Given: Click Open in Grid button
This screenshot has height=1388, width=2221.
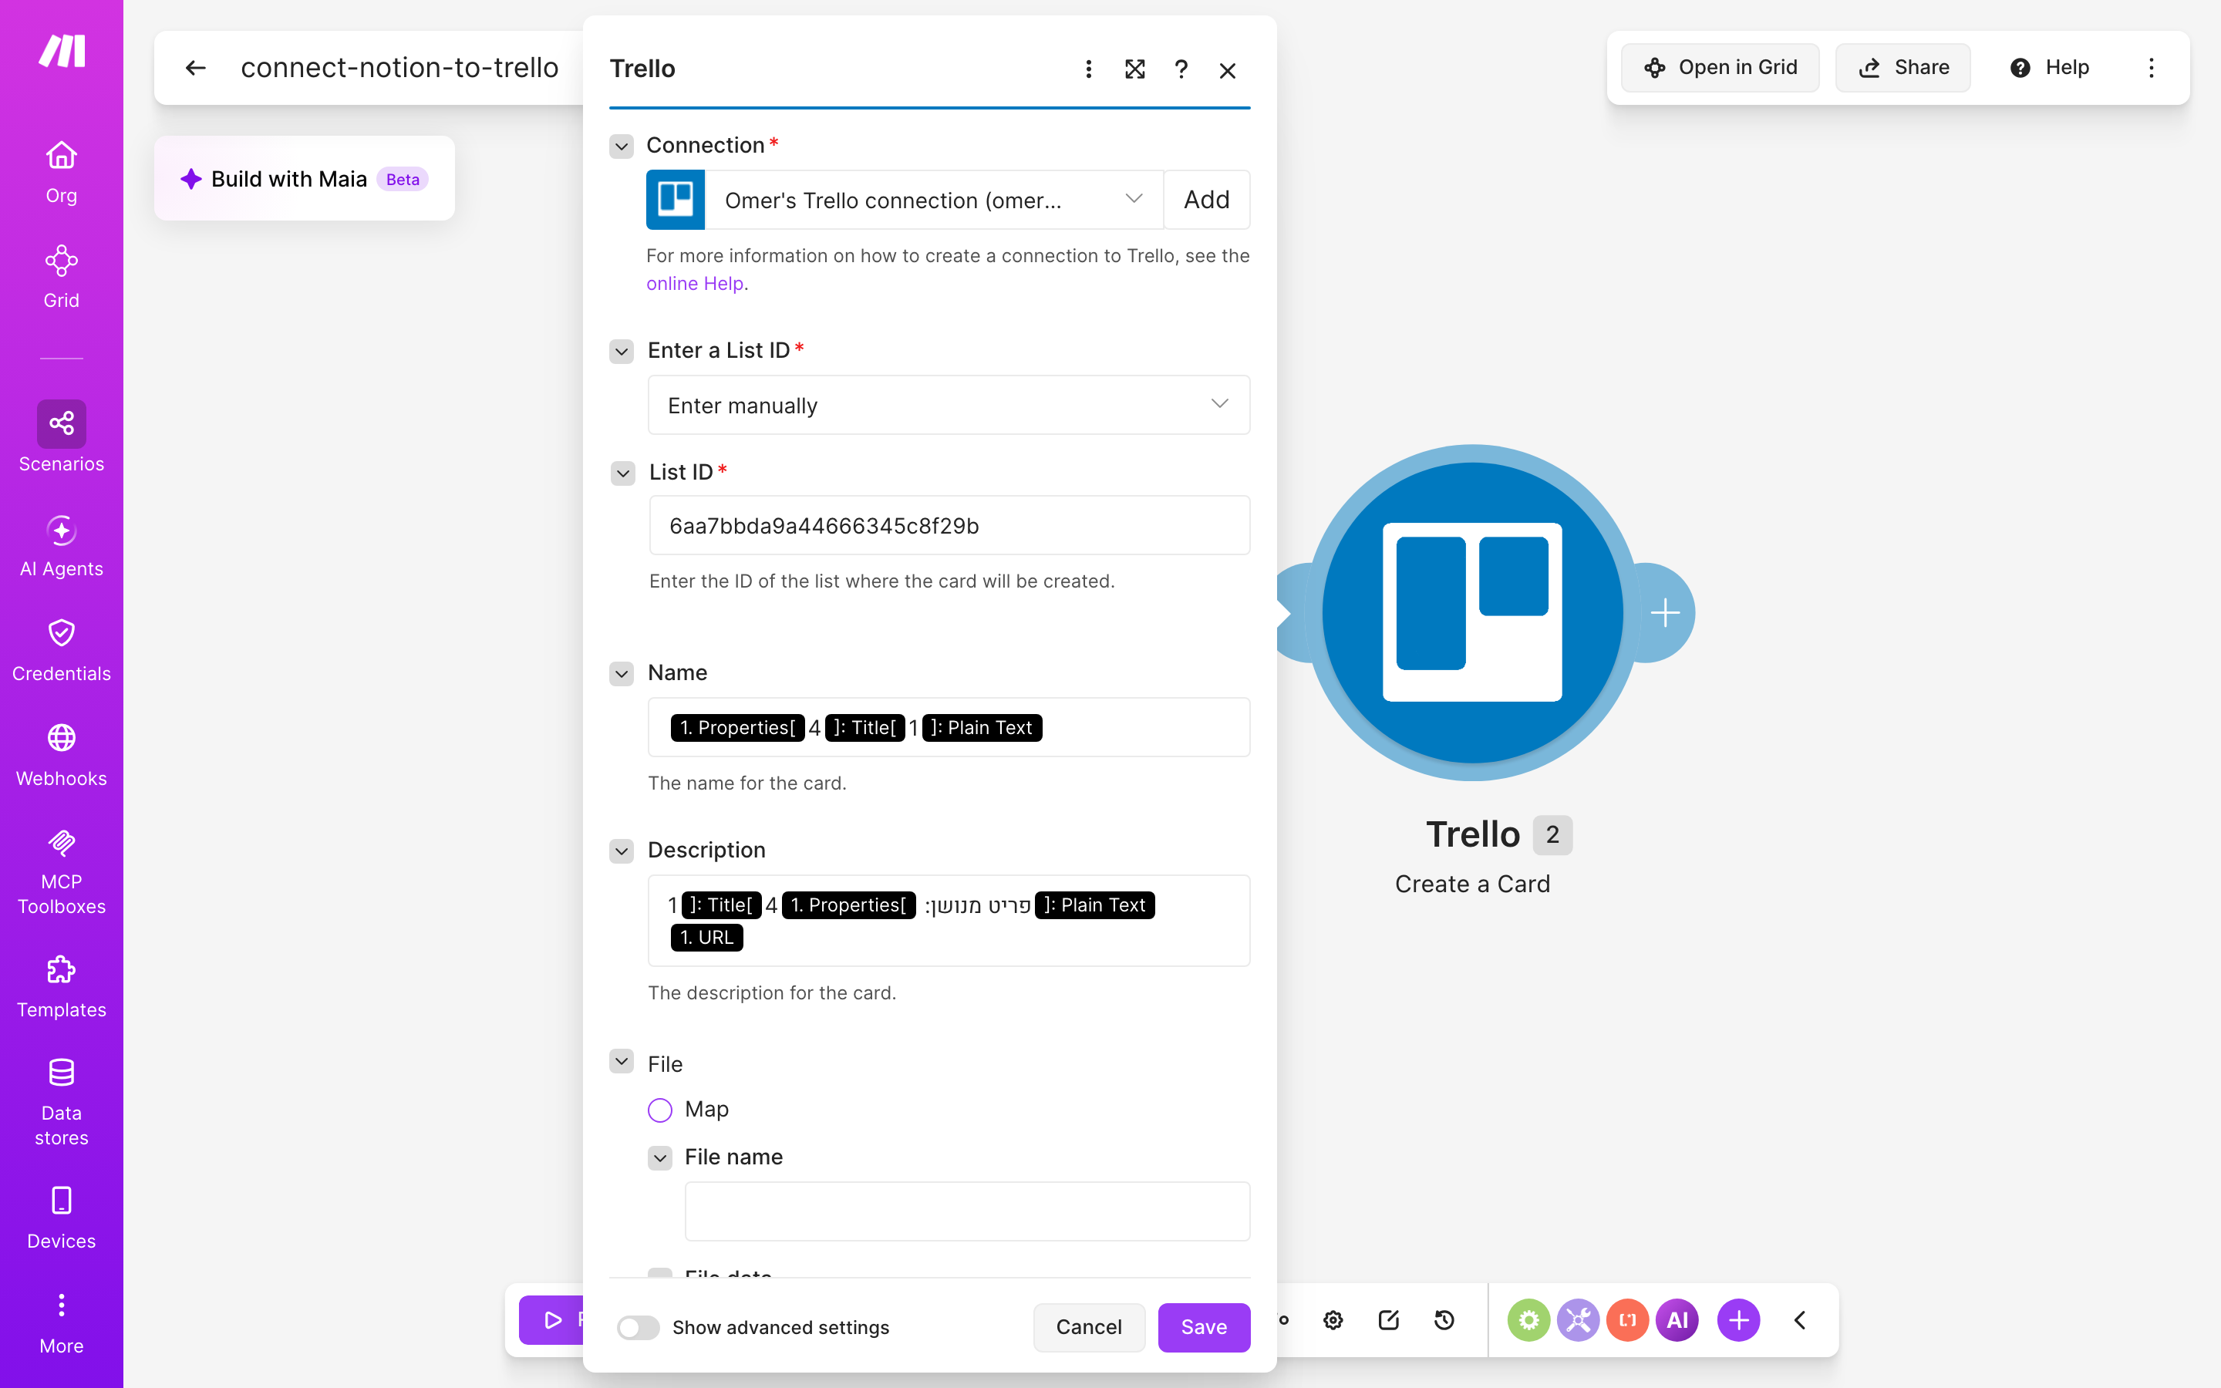Looking at the screenshot, I should click(1720, 68).
